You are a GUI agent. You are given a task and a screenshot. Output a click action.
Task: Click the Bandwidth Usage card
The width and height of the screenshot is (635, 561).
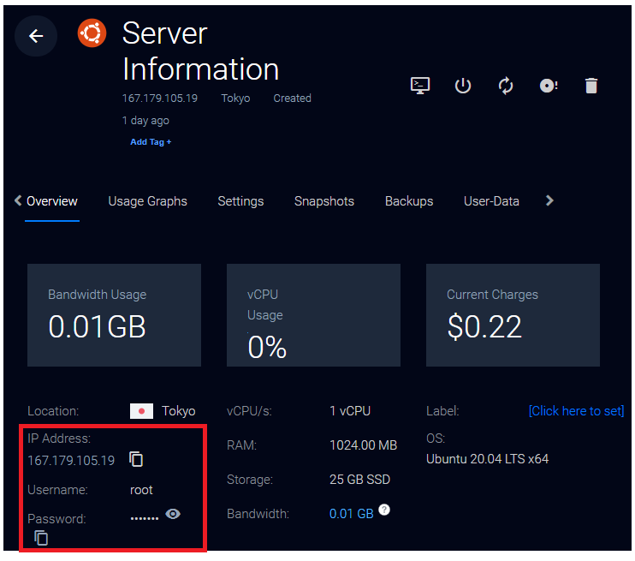pyautogui.click(x=114, y=315)
